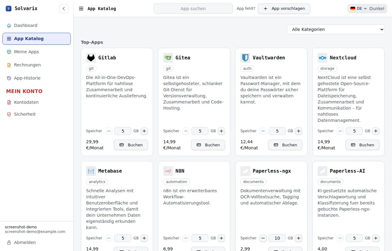Click the auth tag on Vaultwarden
Image resolution: width=392 pixels, height=251 pixels.
pyautogui.click(x=247, y=69)
